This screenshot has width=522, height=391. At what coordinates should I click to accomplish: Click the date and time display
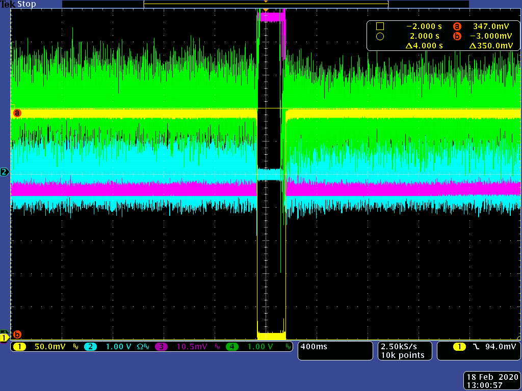point(492,381)
